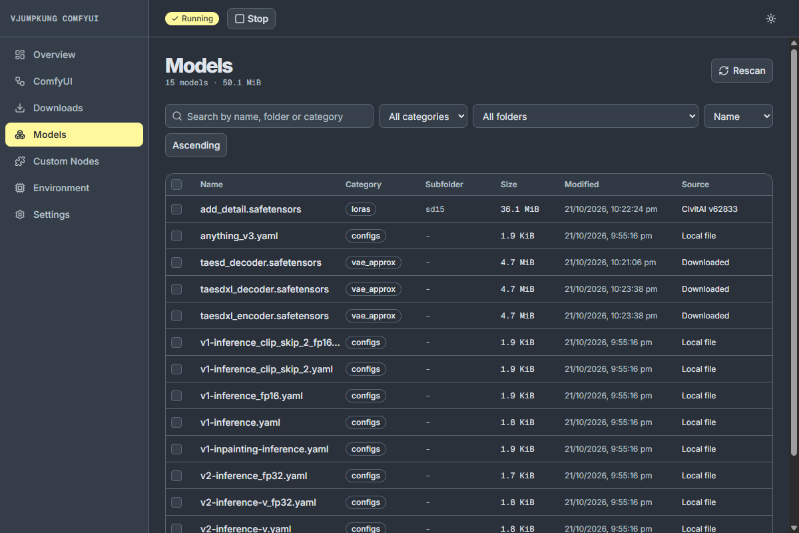Click the Settings gear icon in sidebar
The width and height of the screenshot is (799, 533).
[20, 215]
